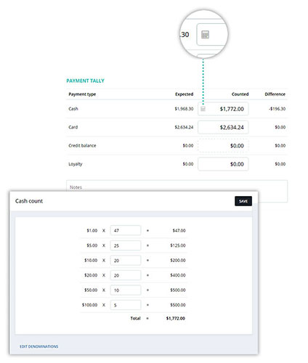This screenshot has width=308, height=363.
Task: Select the Credit balance counted field
Action: pos(223,146)
